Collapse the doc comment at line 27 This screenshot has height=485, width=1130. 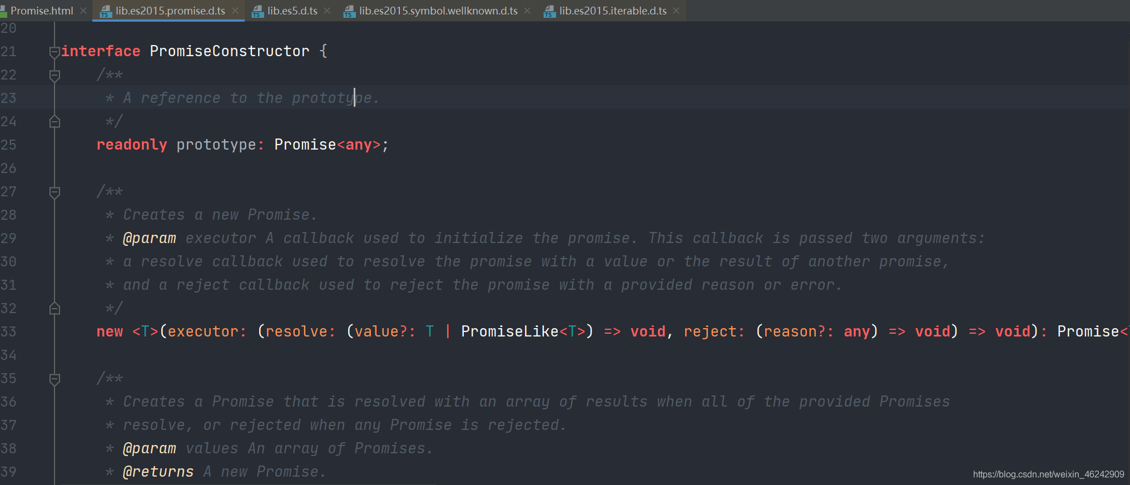click(54, 192)
